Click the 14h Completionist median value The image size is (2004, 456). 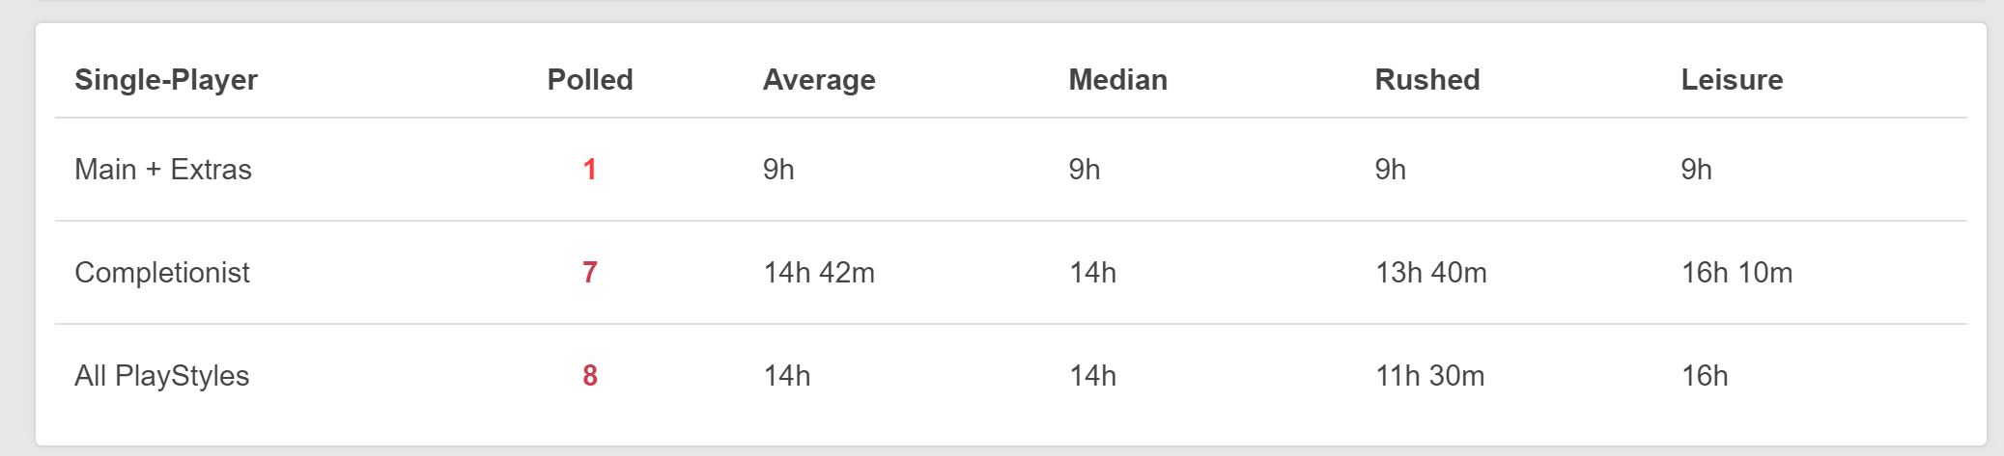[x=1092, y=273]
